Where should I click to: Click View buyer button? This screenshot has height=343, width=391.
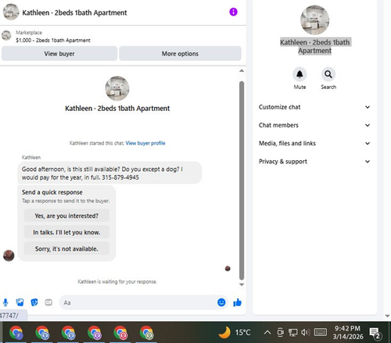(x=59, y=54)
